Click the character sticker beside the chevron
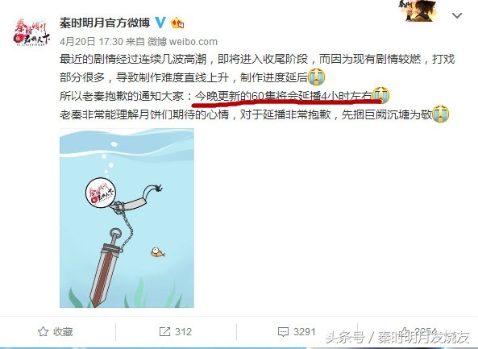 [x=418, y=10]
